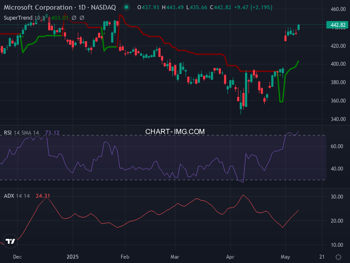Click SuperTrend value 403.01
Viewport: 350px width, 263px height.
point(59,18)
